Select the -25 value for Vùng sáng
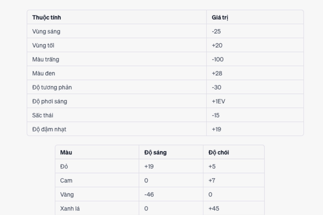The image size is (323, 215). (216, 31)
